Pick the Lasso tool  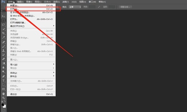tap(3, 25)
